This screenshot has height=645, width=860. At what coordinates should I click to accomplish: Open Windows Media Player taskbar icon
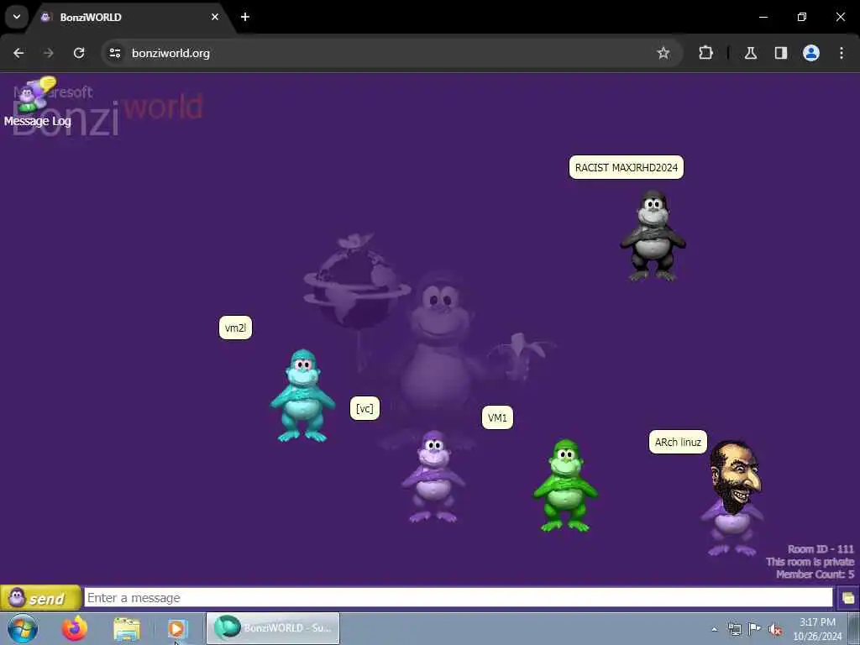[178, 629]
